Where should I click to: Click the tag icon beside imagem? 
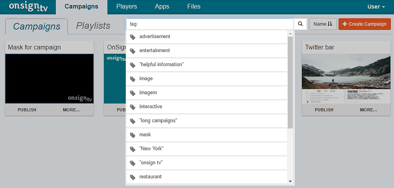click(x=133, y=93)
